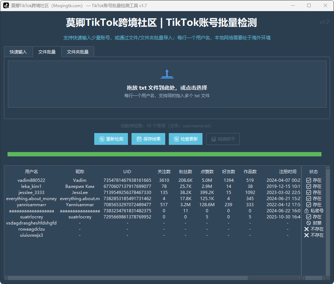Click the UID column header

(x=127, y=172)
